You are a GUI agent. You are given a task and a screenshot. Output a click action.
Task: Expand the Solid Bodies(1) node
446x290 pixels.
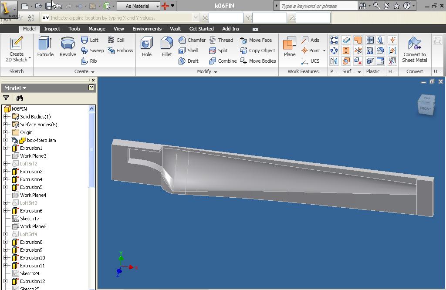(5, 117)
